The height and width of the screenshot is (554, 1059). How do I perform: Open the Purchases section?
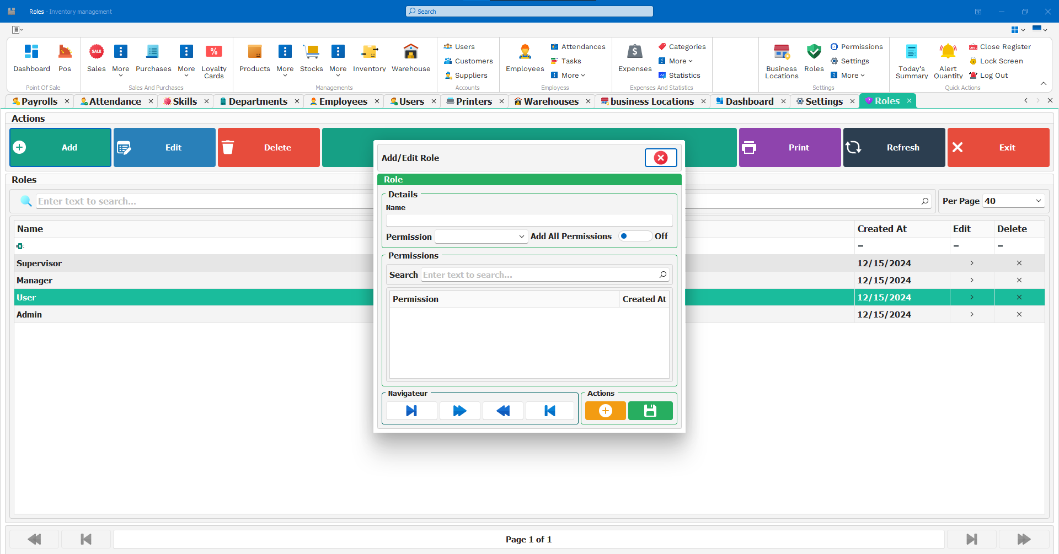pos(153,59)
